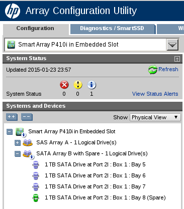Click the Refresh link
The width and height of the screenshot is (184, 209).
(168, 69)
